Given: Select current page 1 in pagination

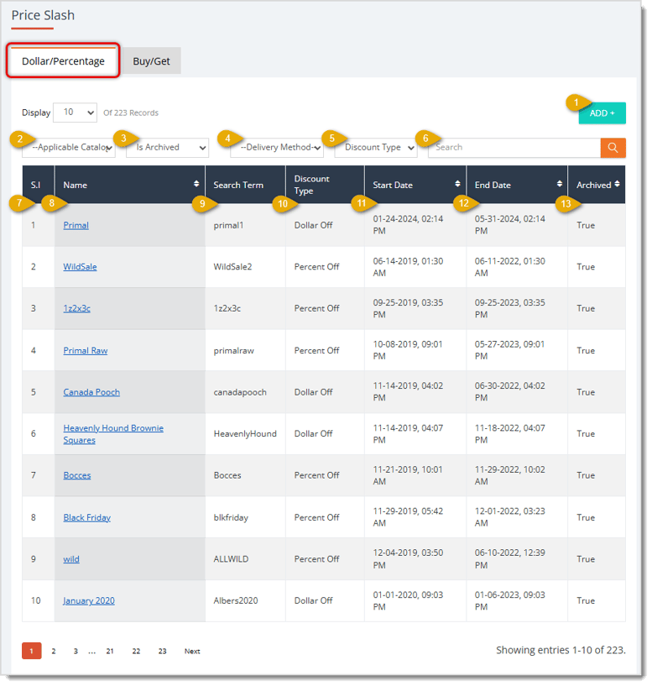Looking at the screenshot, I should (32, 651).
